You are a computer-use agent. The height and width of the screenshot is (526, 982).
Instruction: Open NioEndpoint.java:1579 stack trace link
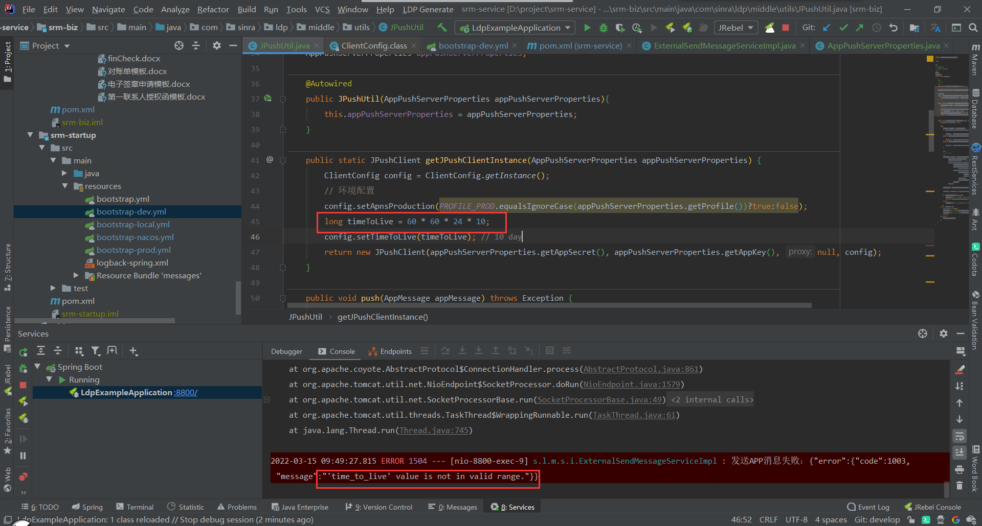(x=632, y=384)
